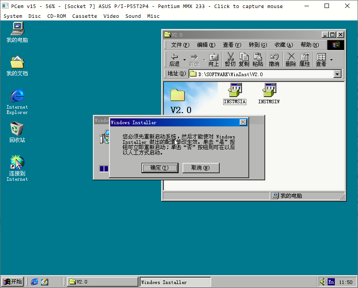The height and width of the screenshot is (288, 358).
Task: Minimize the V2.0 explorer window
Action: tap(325, 35)
